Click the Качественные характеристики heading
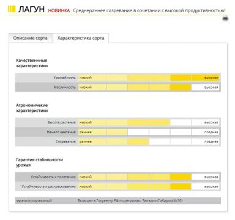The width and height of the screenshot is (235, 220). pyautogui.click(x=32, y=63)
